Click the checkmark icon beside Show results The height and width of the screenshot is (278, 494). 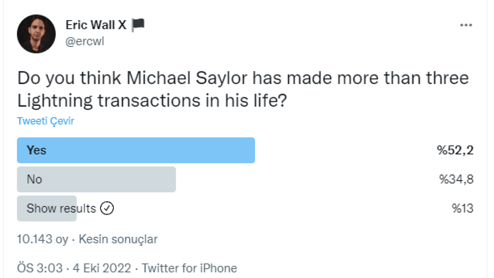(x=107, y=208)
